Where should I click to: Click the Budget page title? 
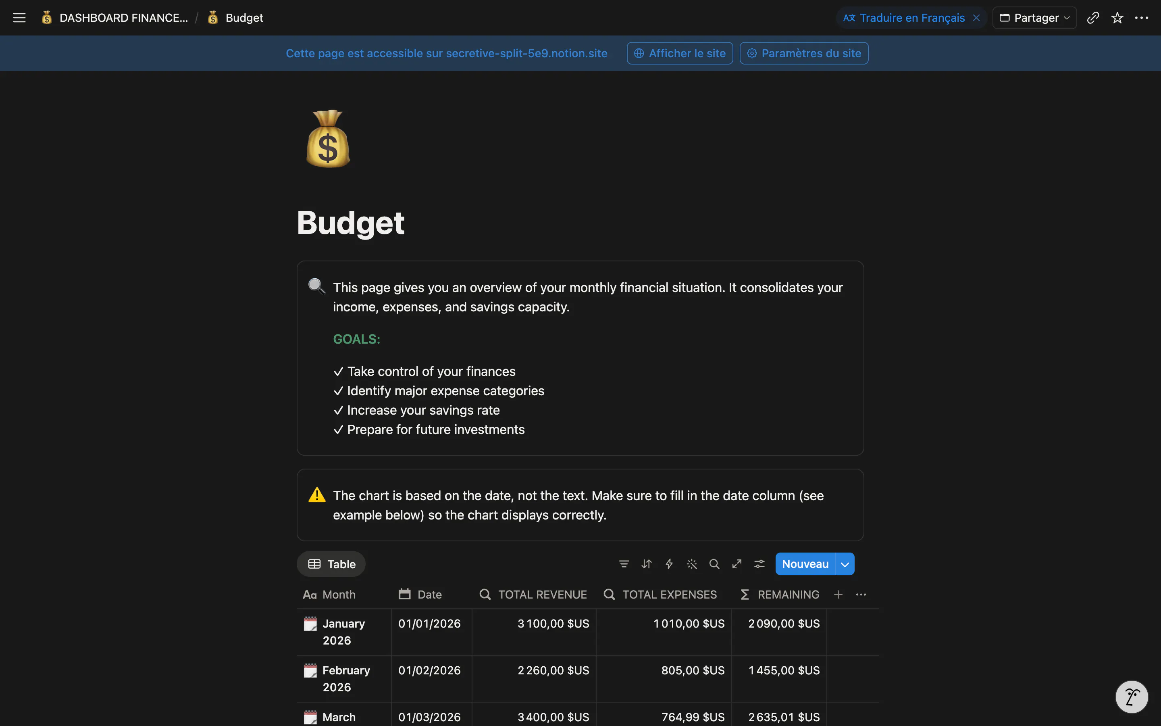351,223
